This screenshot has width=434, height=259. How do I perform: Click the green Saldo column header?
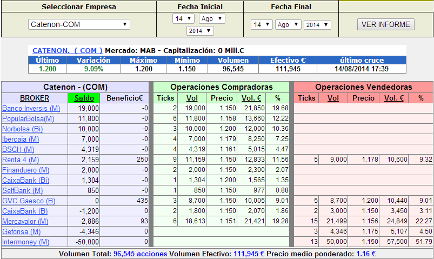point(84,98)
